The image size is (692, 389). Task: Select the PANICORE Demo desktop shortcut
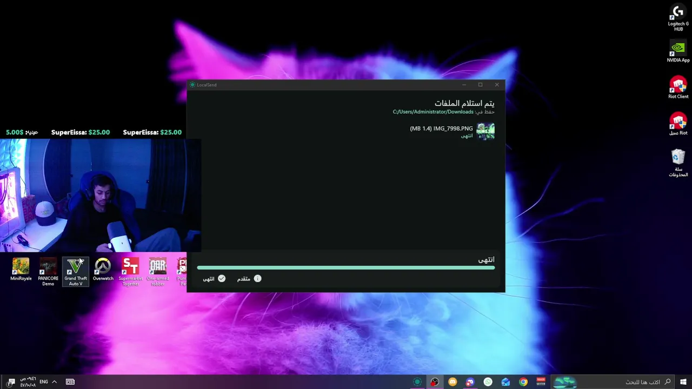(x=48, y=272)
